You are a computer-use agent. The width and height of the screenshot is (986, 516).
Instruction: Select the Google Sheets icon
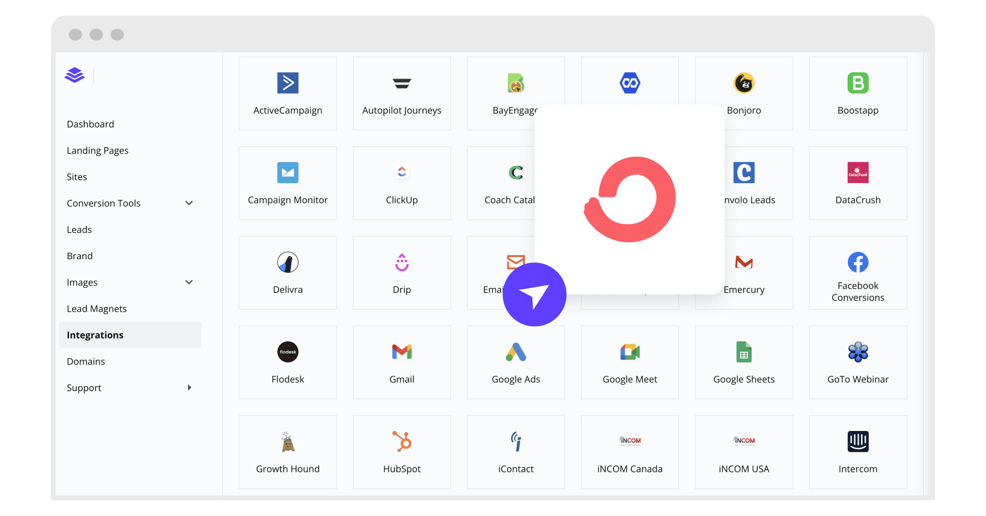coord(744,352)
